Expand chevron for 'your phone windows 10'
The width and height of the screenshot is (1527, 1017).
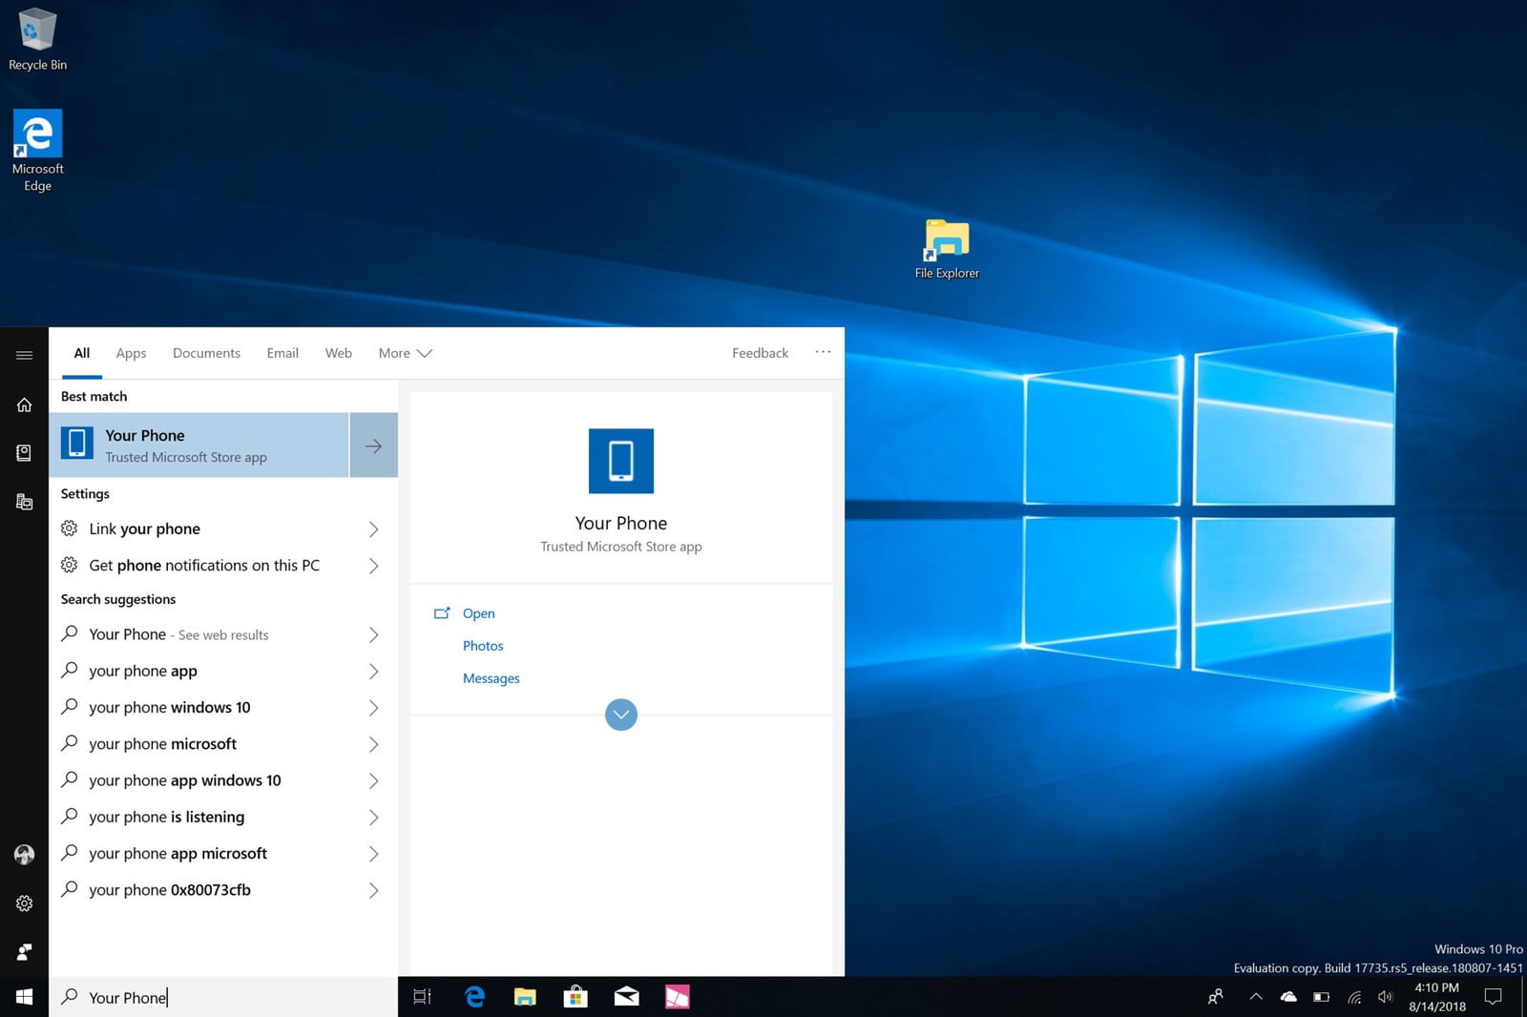(373, 708)
